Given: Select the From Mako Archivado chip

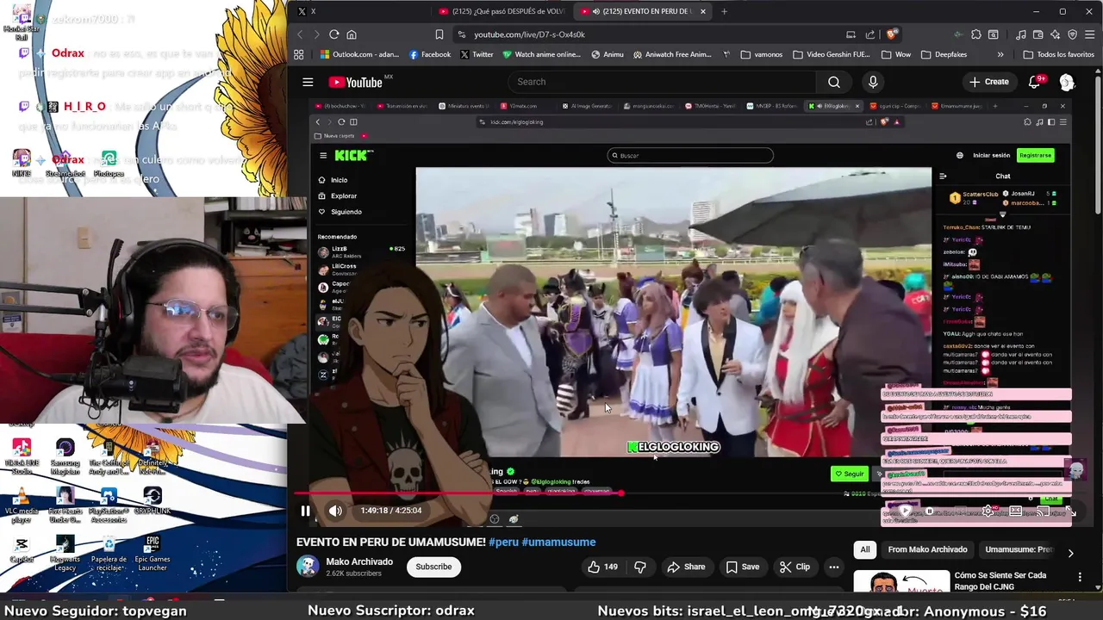Looking at the screenshot, I should click(x=927, y=549).
